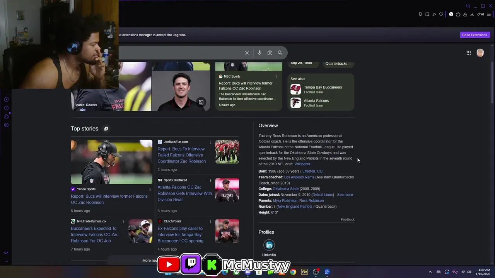The height and width of the screenshot is (278, 495).
Task: Open Chrome from Windows taskbar
Action: coord(293,272)
